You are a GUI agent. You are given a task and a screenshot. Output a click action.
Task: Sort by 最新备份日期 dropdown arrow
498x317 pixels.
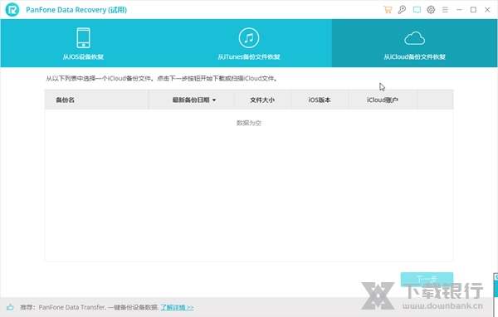coord(214,100)
